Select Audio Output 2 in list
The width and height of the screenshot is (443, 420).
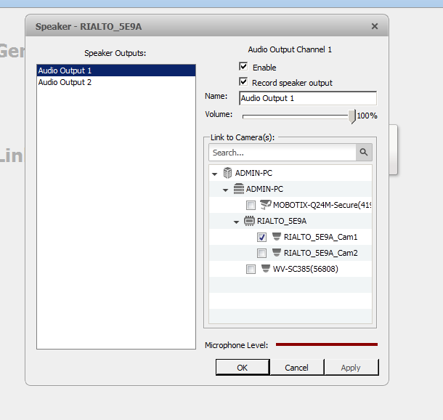[116, 82]
